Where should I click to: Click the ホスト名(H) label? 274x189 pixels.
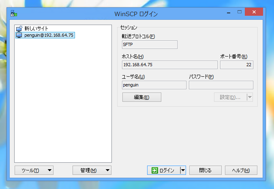pyautogui.click(x=133, y=57)
